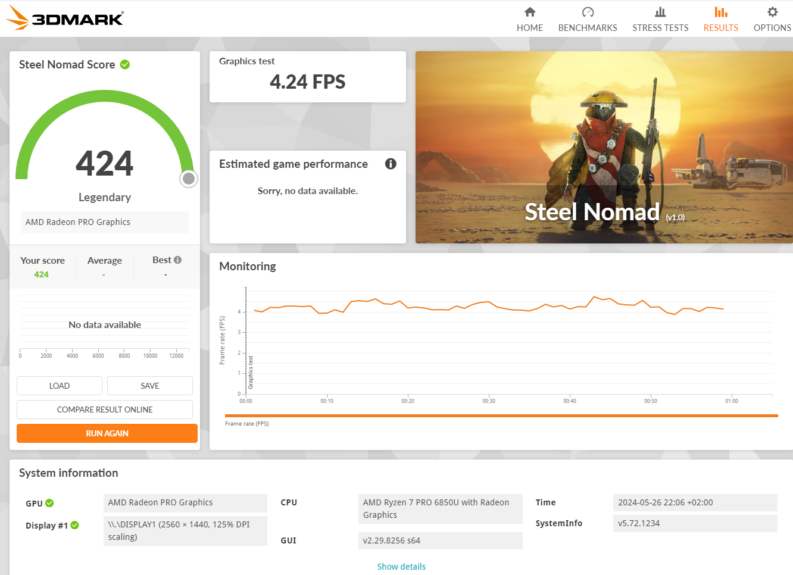Image resolution: width=793 pixels, height=575 pixels.
Task: Click the Monitoring section heading
Action: point(248,266)
